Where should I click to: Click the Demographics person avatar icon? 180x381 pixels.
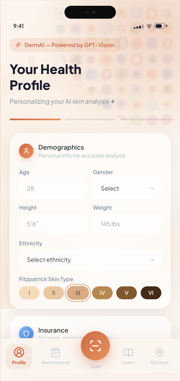[26, 151]
